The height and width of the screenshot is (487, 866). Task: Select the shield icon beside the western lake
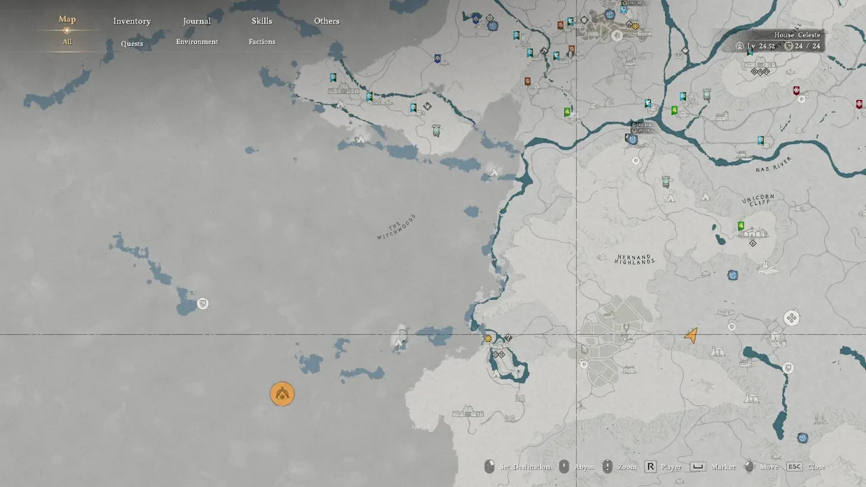[x=202, y=304]
